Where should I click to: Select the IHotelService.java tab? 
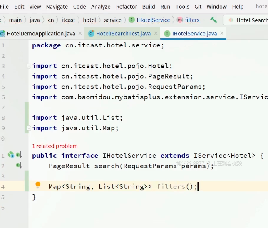tap(194, 34)
